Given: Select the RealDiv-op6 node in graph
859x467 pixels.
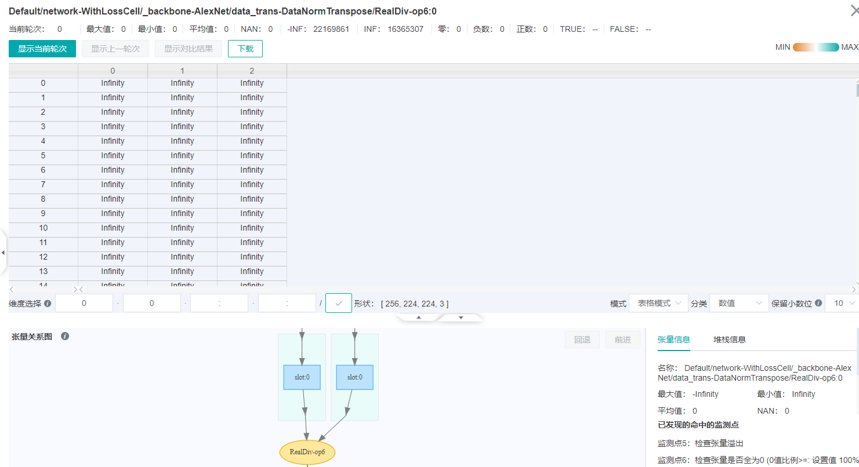Looking at the screenshot, I should [307, 452].
